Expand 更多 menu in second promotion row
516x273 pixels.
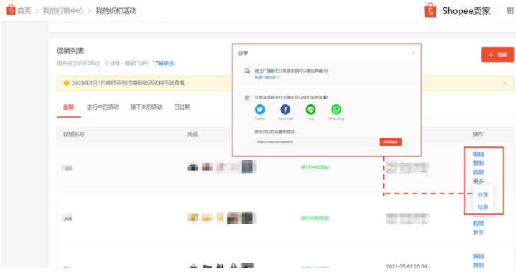(478, 233)
